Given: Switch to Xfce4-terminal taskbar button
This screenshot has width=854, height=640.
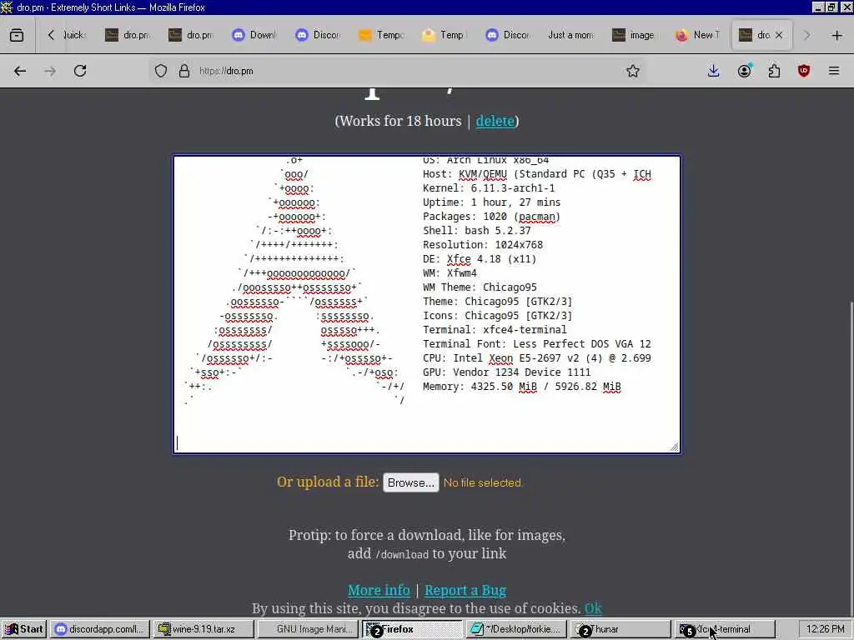Looking at the screenshot, I should click(x=725, y=629).
